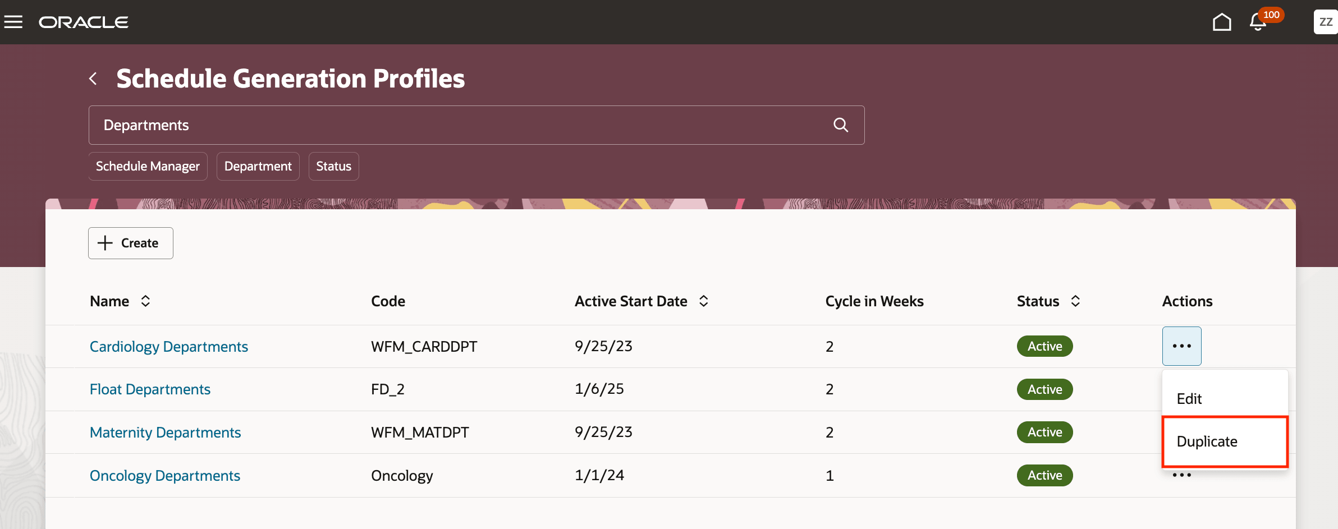Select the Department filter chip

click(258, 166)
